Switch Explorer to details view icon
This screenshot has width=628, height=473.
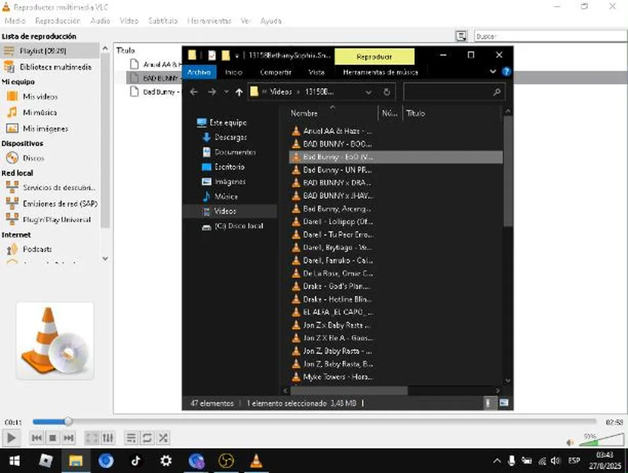click(x=488, y=403)
